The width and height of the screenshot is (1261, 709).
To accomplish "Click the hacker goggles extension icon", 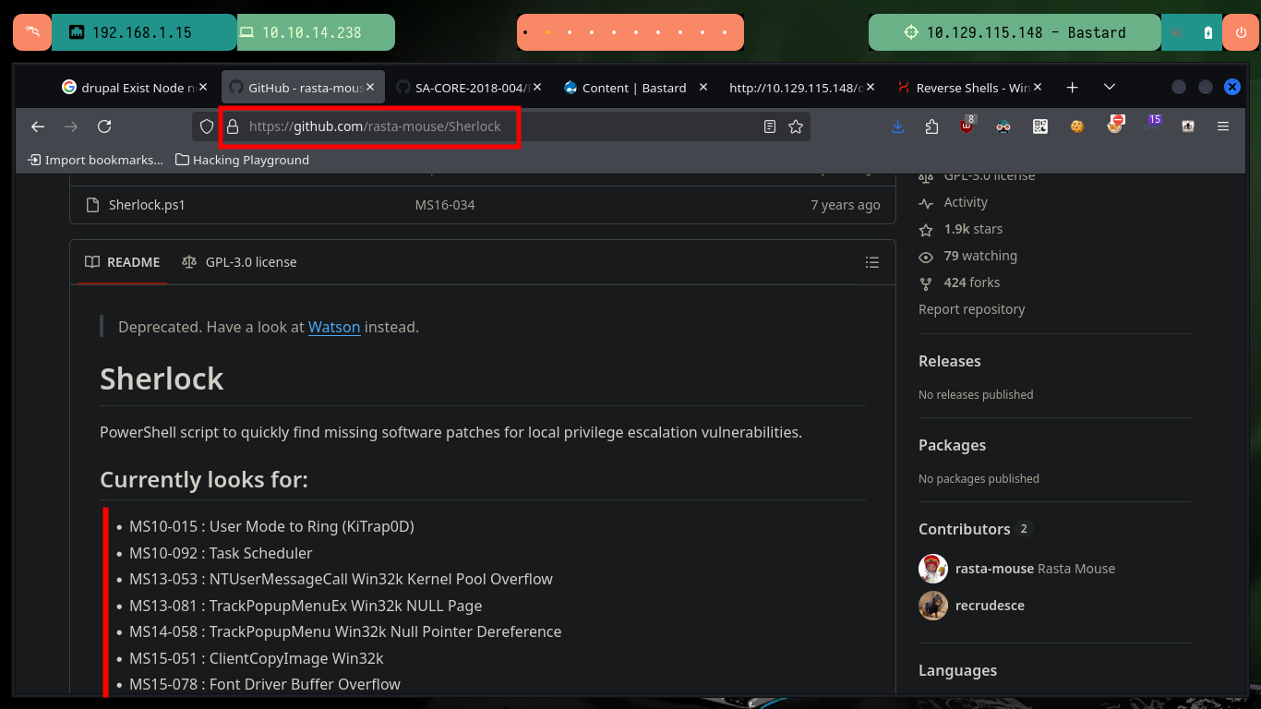I will pos(1003,126).
